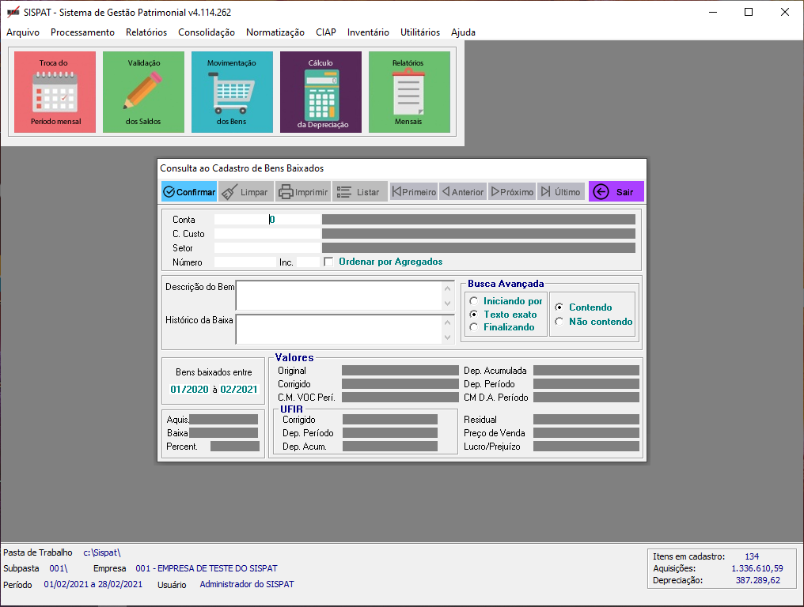Open the Relatórios menu
Screen dimensions: 804x607
[146, 32]
